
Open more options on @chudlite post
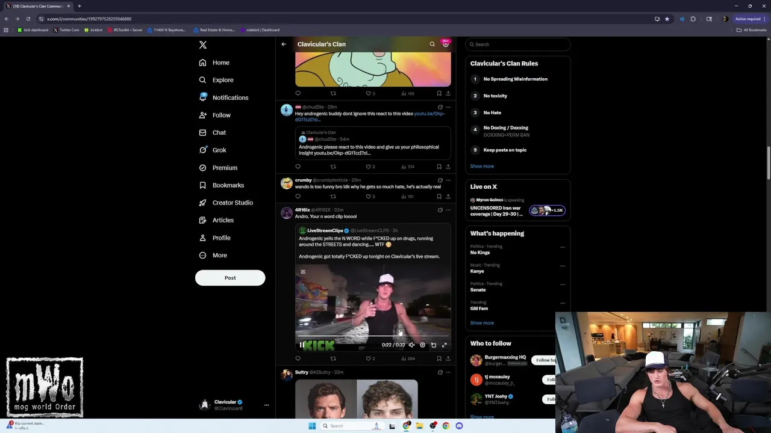pos(448,107)
